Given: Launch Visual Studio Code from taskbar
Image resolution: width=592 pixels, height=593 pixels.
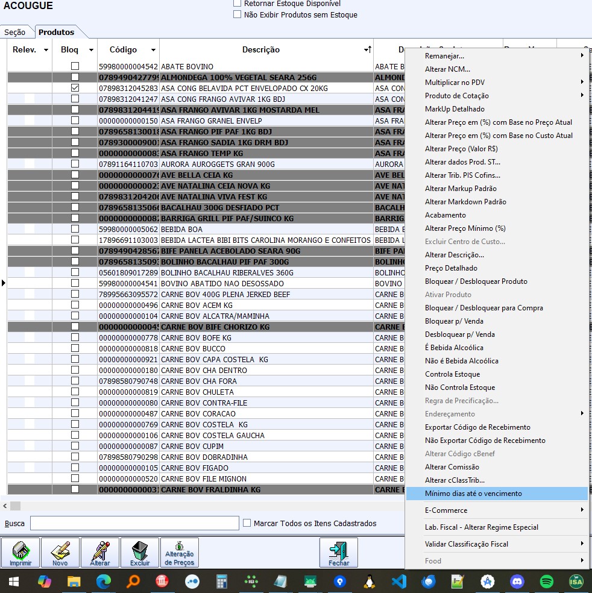Looking at the screenshot, I should click(x=398, y=582).
